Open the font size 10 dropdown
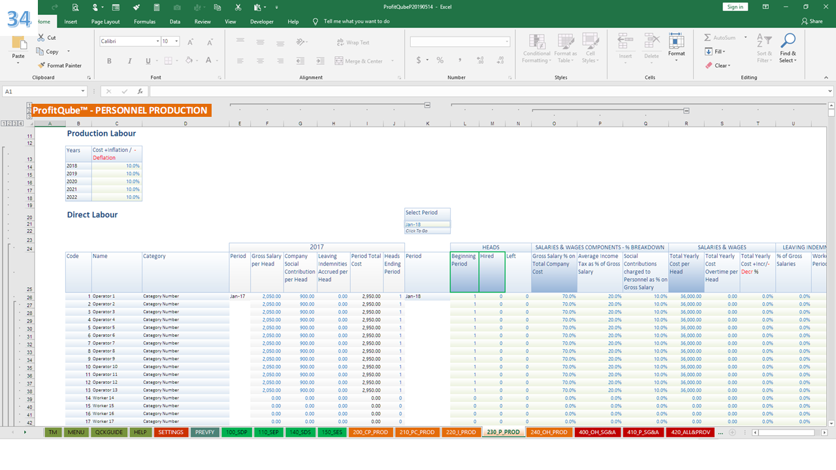The height and width of the screenshot is (470, 836). [178, 41]
